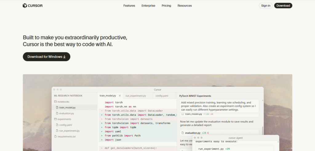The width and height of the screenshot is (315, 151).
Task: Click the Sign in button
Action: (x=265, y=6)
